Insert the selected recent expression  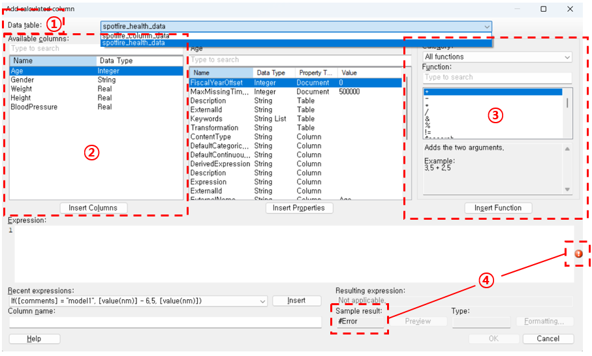296,301
